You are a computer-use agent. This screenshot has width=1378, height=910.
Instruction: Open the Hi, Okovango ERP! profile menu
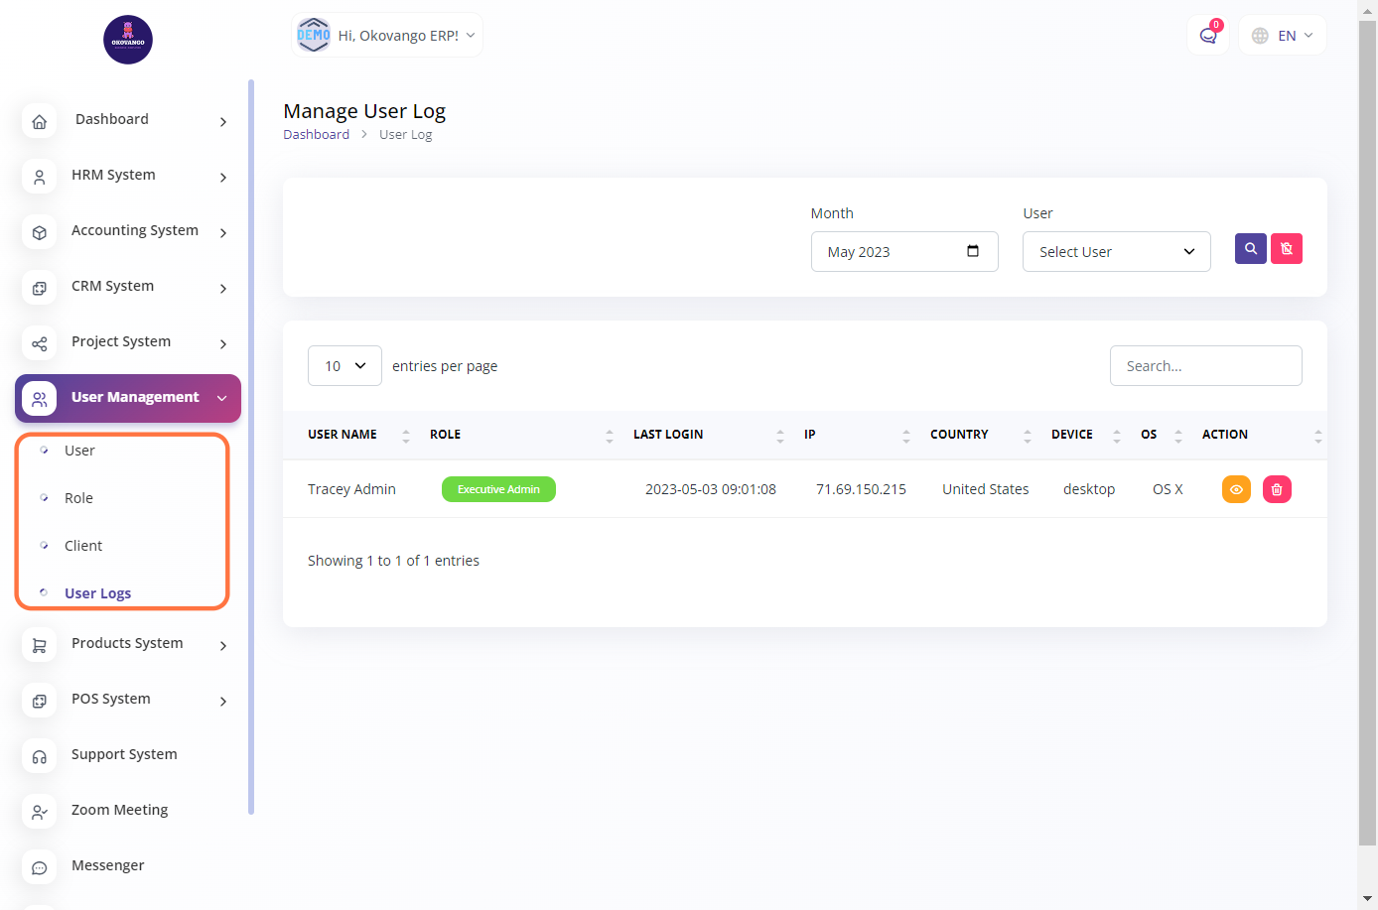tap(387, 36)
